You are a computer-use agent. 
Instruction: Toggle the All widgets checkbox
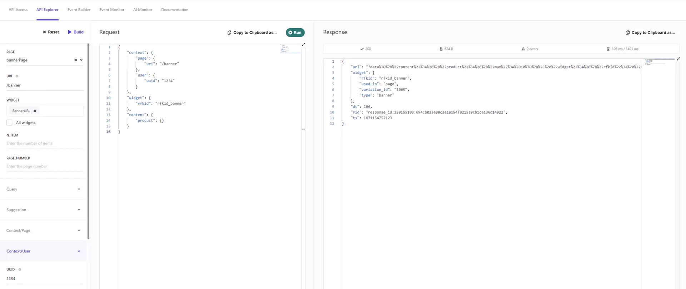coord(9,123)
